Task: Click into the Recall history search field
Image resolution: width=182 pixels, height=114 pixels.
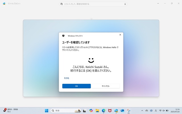Action: (x=93, y=4)
